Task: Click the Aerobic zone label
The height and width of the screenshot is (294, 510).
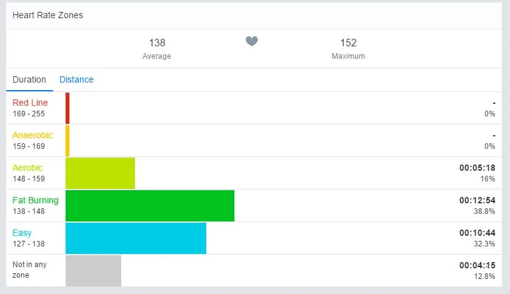Action: coord(27,168)
